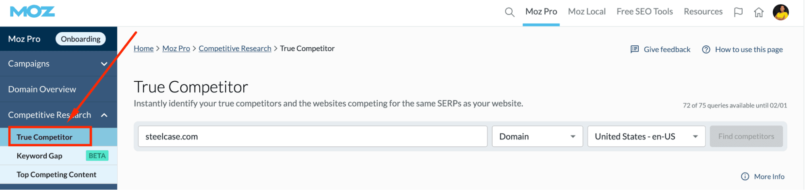805x190 pixels.
Task: Click the steelcase.com domain input field
Action: [312, 137]
